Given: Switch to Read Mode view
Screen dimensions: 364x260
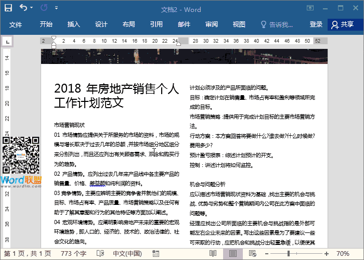Looking at the screenshot, I should point(212,253).
